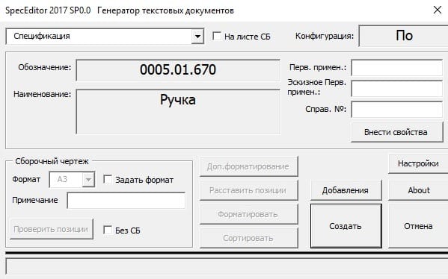448x279 pixels.
Task: Click the Конфигурация field showing По
Action: tap(403, 36)
